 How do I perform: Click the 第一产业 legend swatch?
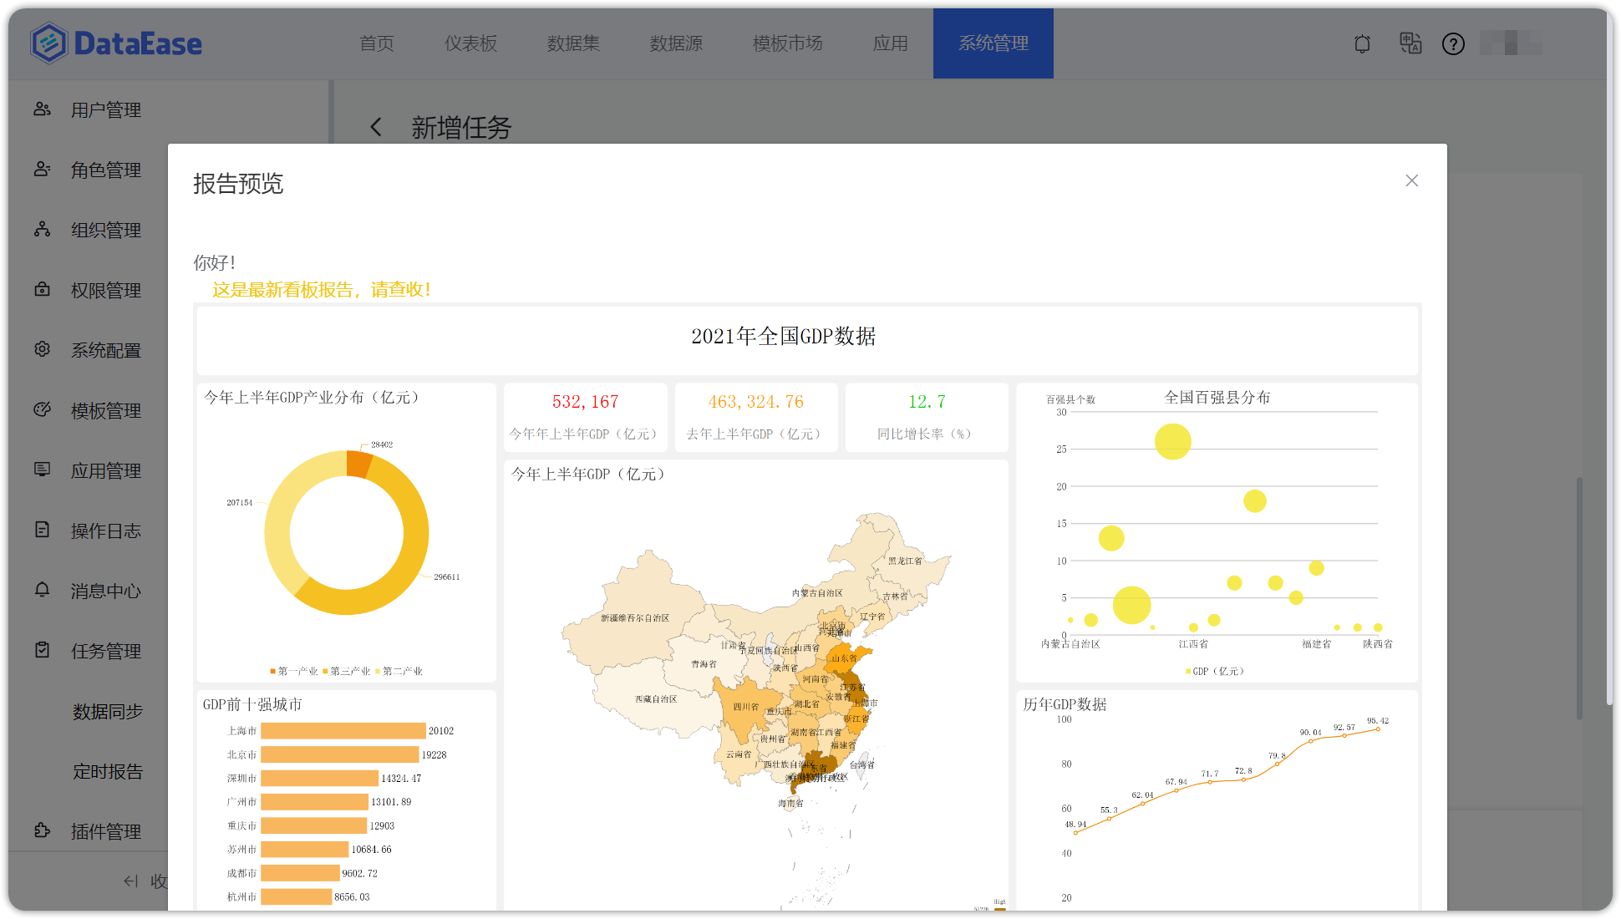click(273, 671)
